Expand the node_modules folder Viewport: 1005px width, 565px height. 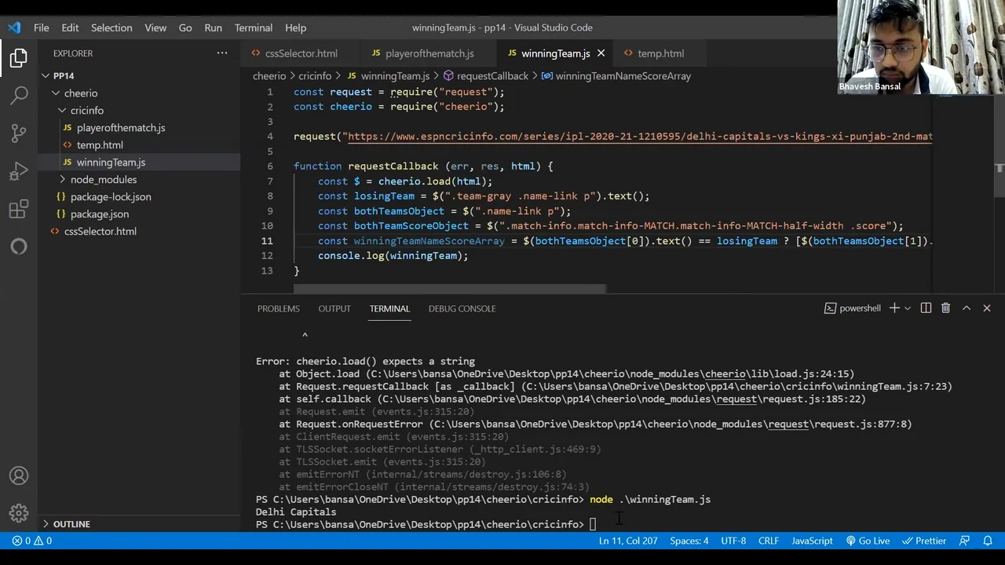click(x=103, y=180)
